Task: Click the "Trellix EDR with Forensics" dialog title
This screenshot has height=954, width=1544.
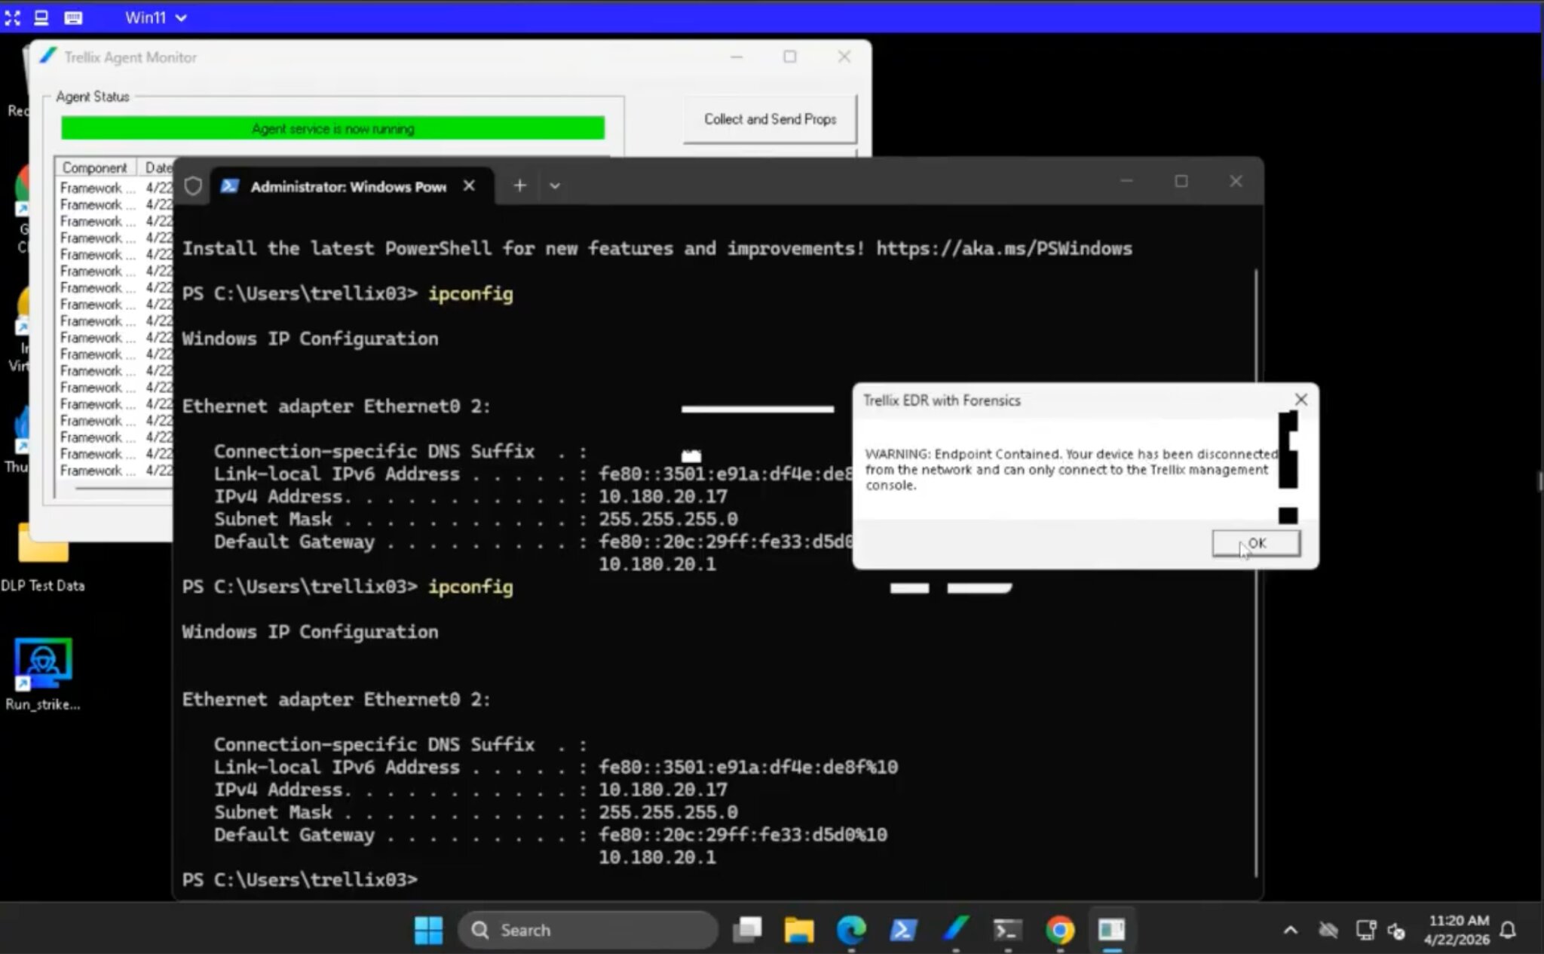Action: [x=942, y=400]
